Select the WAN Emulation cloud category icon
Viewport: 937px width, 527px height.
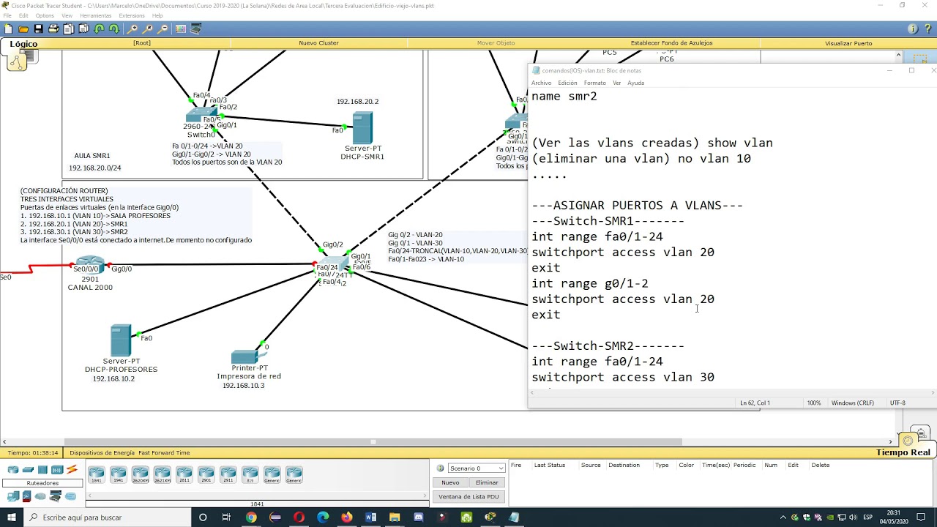point(41,496)
